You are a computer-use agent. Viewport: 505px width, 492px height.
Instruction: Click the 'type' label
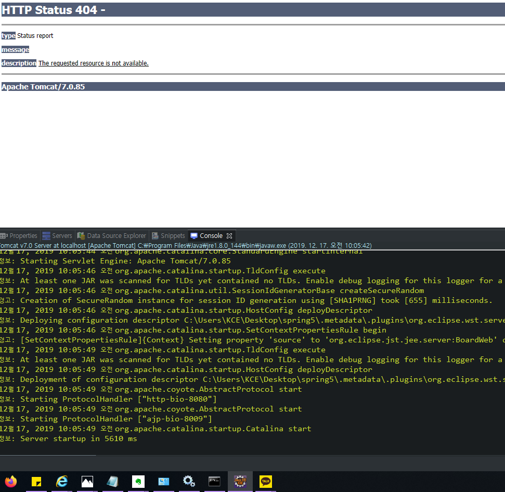[8, 35]
